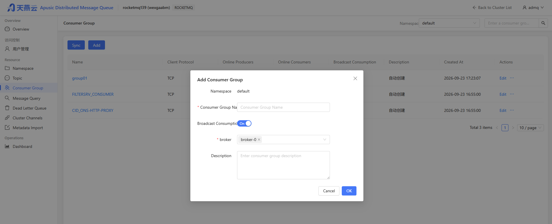Open Message Query in the sidebar
Image resolution: width=552 pixels, height=224 pixels.
(x=27, y=98)
